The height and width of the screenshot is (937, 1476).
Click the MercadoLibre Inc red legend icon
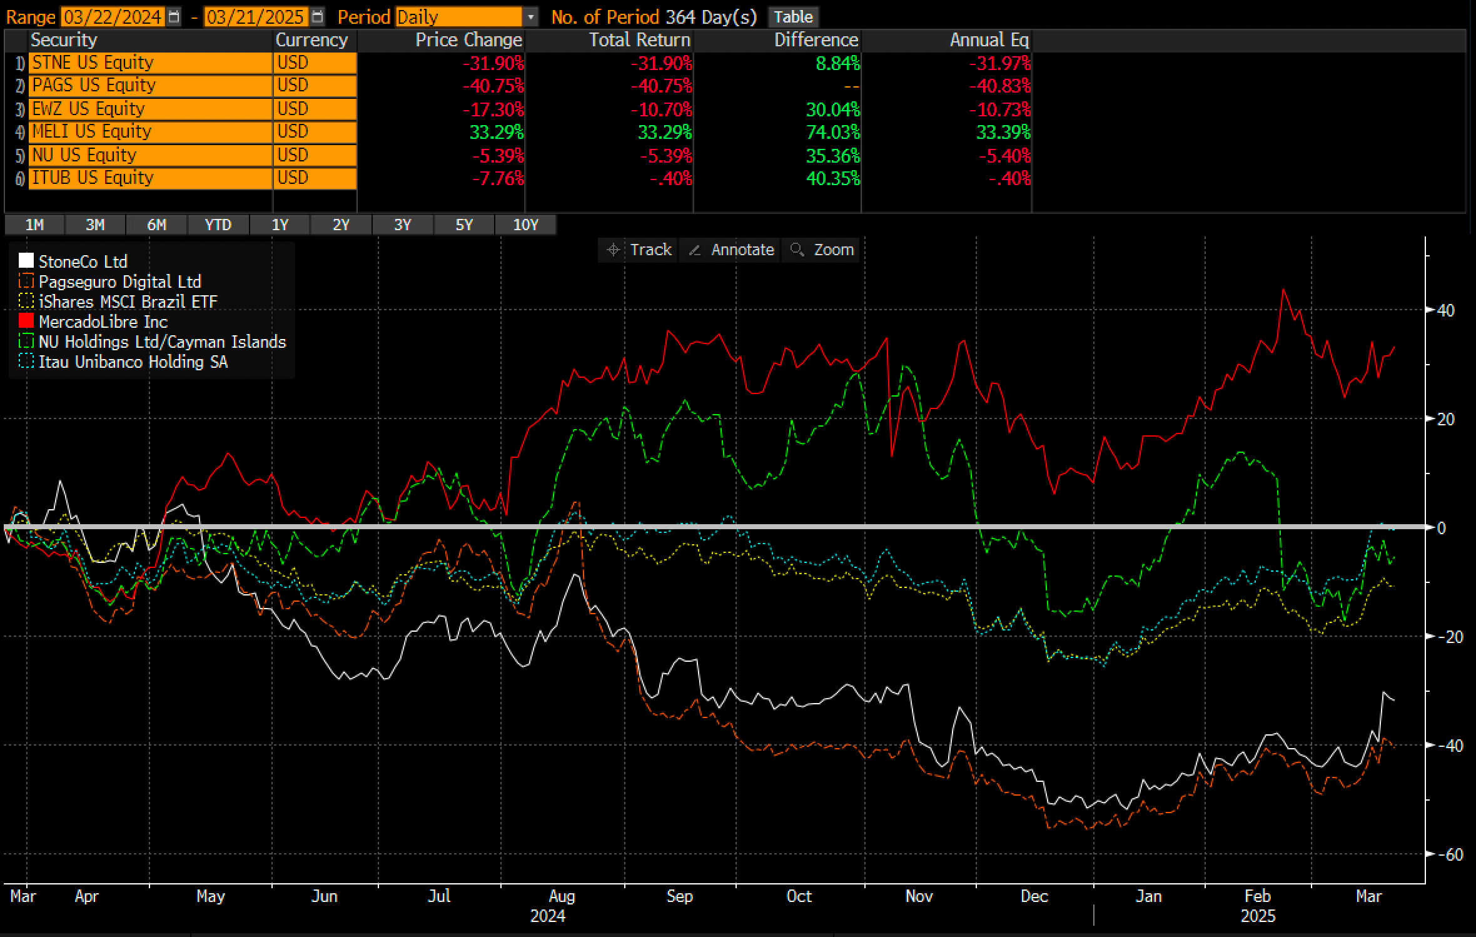pyautogui.click(x=26, y=322)
